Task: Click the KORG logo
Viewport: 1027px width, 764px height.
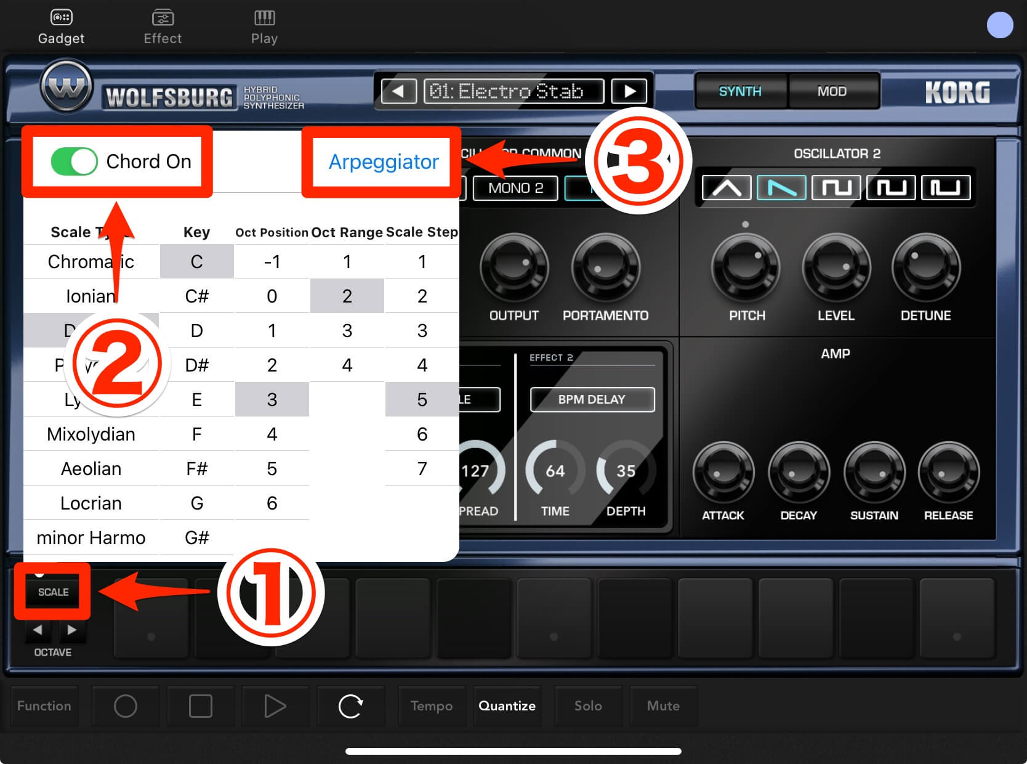Action: tap(957, 92)
